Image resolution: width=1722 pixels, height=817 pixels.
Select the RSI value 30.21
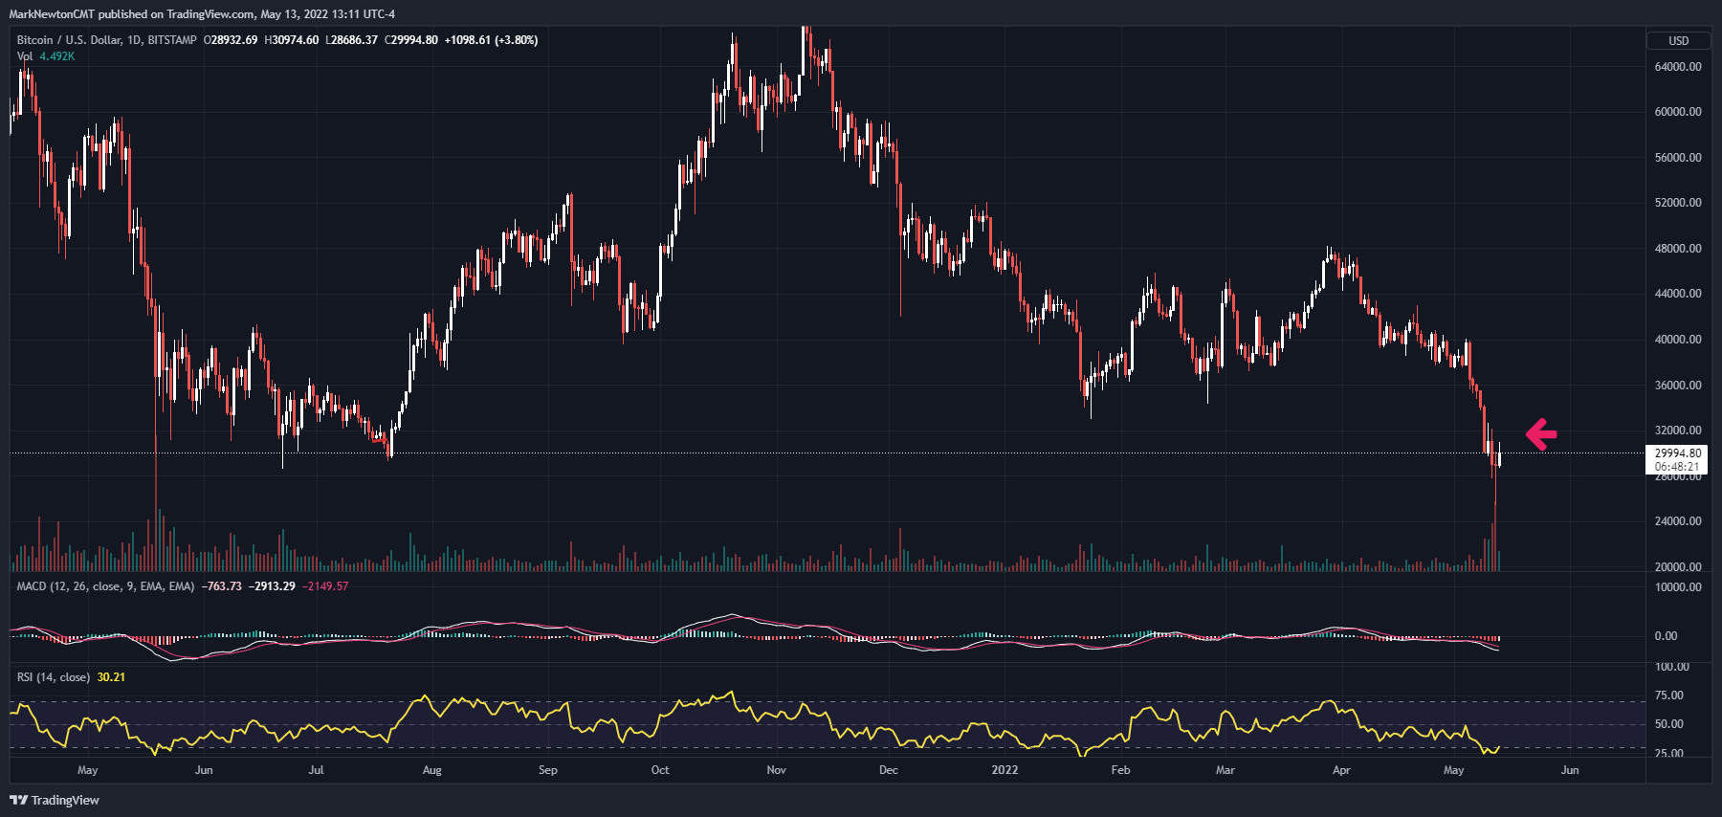pos(111,677)
